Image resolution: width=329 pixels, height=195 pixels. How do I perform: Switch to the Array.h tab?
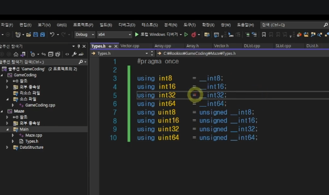(x=192, y=46)
